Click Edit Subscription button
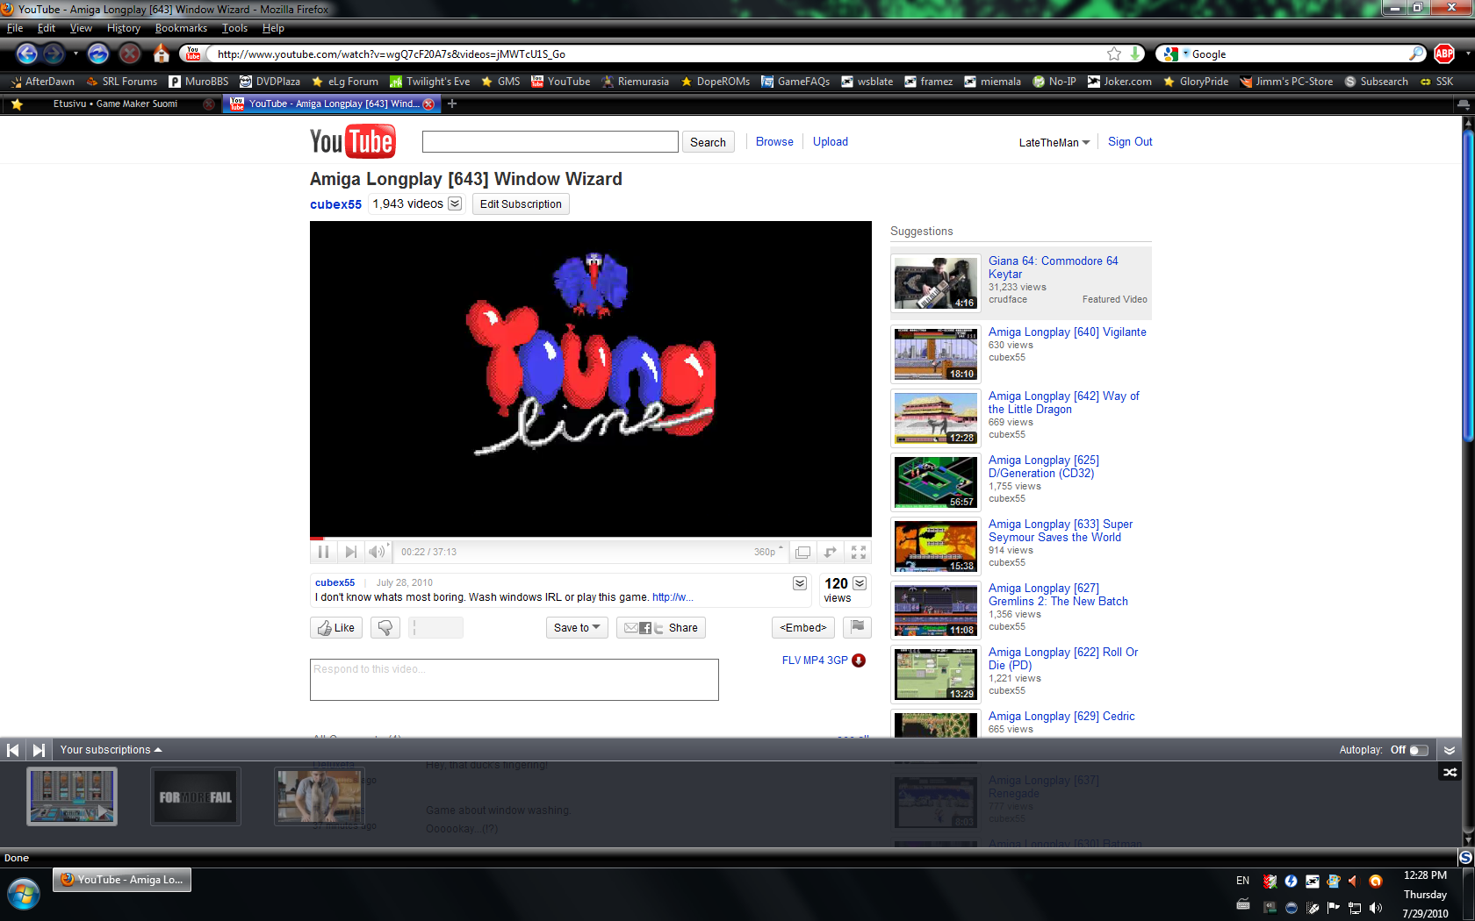Screen dimensions: 1475x921 click(x=521, y=203)
